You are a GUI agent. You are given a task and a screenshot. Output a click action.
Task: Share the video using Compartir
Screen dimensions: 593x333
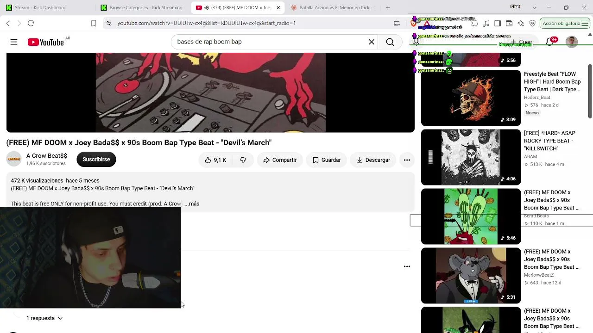280,160
